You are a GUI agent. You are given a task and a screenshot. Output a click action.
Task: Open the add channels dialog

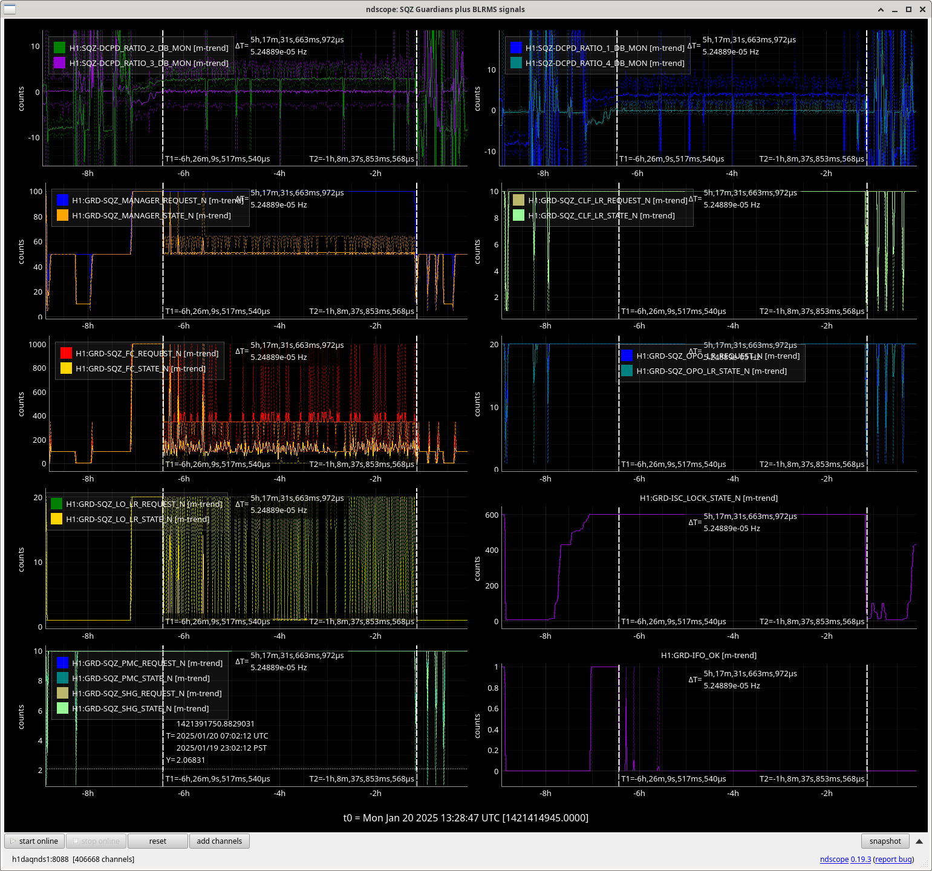tap(219, 841)
